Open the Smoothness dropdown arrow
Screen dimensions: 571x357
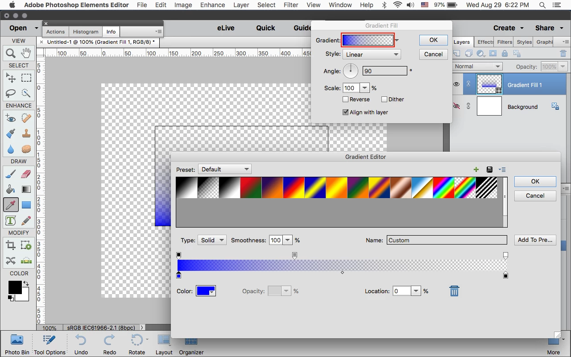tap(288, 240)
